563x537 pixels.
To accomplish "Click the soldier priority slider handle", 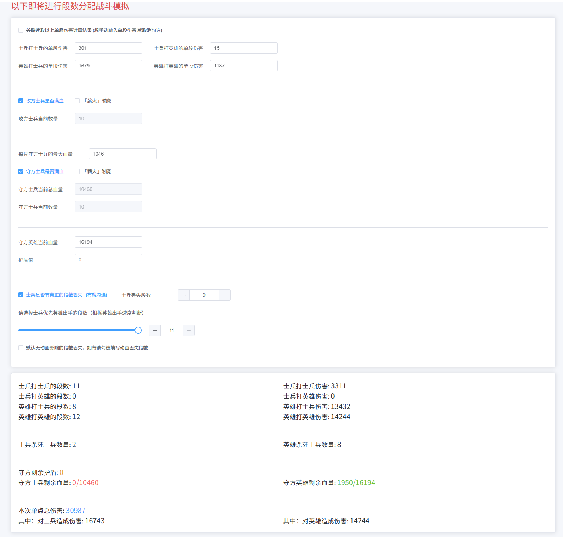I will tap(138, 330).
